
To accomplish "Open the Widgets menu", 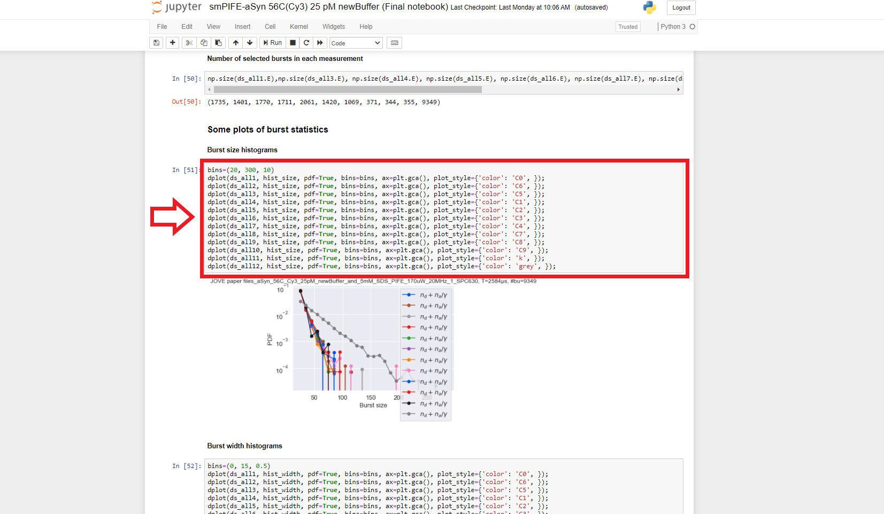I will pyautogui.click(x=333, y=27).
